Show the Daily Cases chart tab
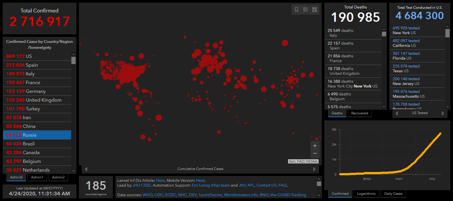Image resolution: width=453 pixels, height=201 pixels. [393, 194]
